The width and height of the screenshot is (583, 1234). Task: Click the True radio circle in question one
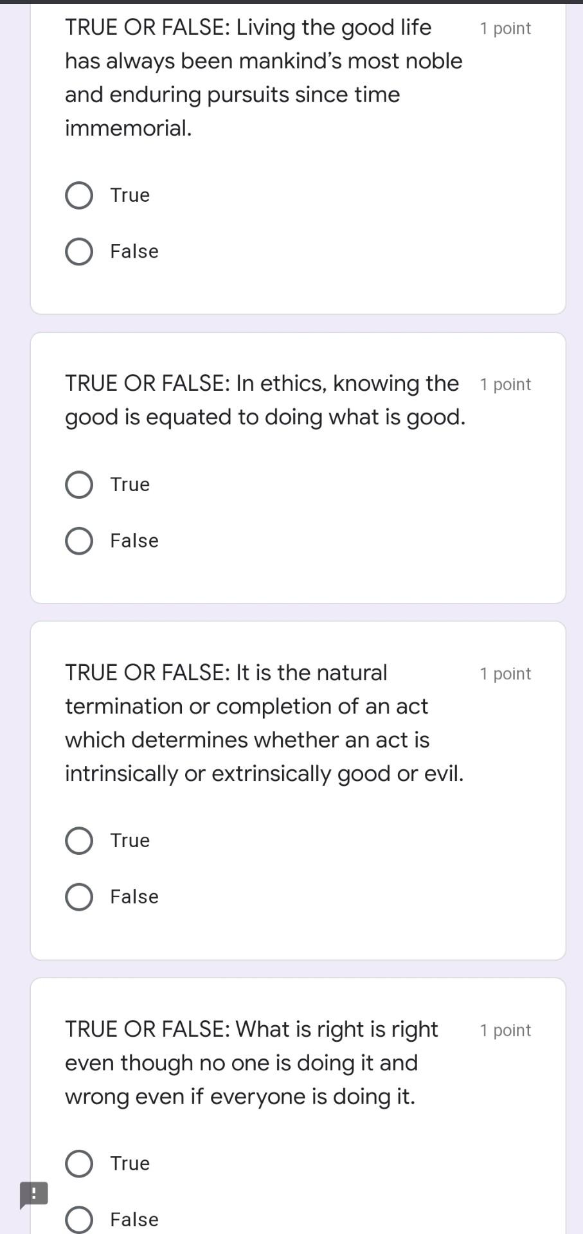click(78, 195)
